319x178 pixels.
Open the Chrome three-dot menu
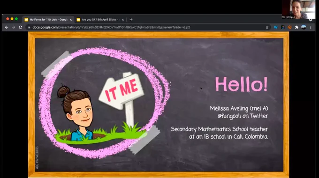coord(311,27)
